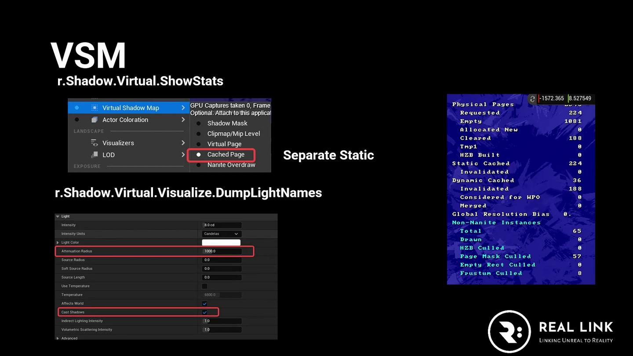Click the Visualizers eye icon
Image resolution: width=633 pixels, height=356 pixels.
pos(94,143)
